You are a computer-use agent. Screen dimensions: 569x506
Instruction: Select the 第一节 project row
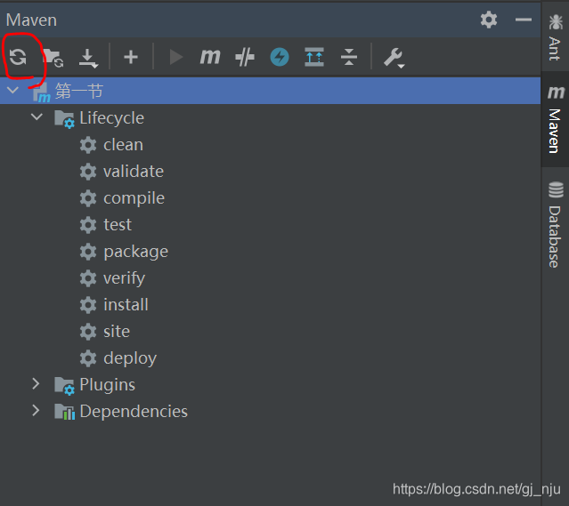click(x=271, y=91)
